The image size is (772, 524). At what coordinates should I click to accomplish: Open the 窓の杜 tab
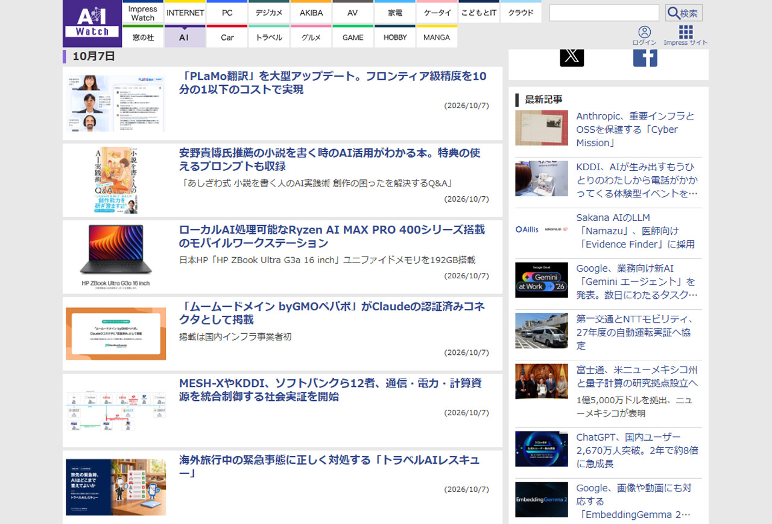pyautogui.click(x=143, y=37)
